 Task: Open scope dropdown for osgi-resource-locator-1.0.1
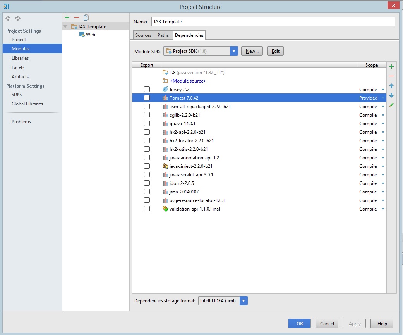click(x=383, y=200)
